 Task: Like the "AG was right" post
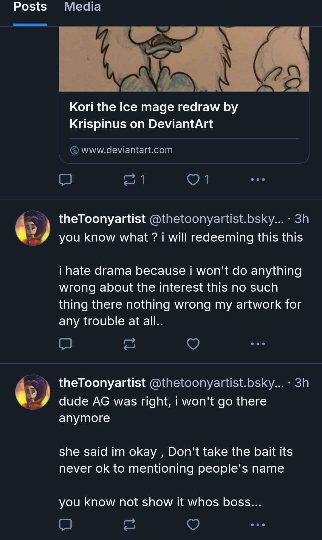(x=193, y=524)
